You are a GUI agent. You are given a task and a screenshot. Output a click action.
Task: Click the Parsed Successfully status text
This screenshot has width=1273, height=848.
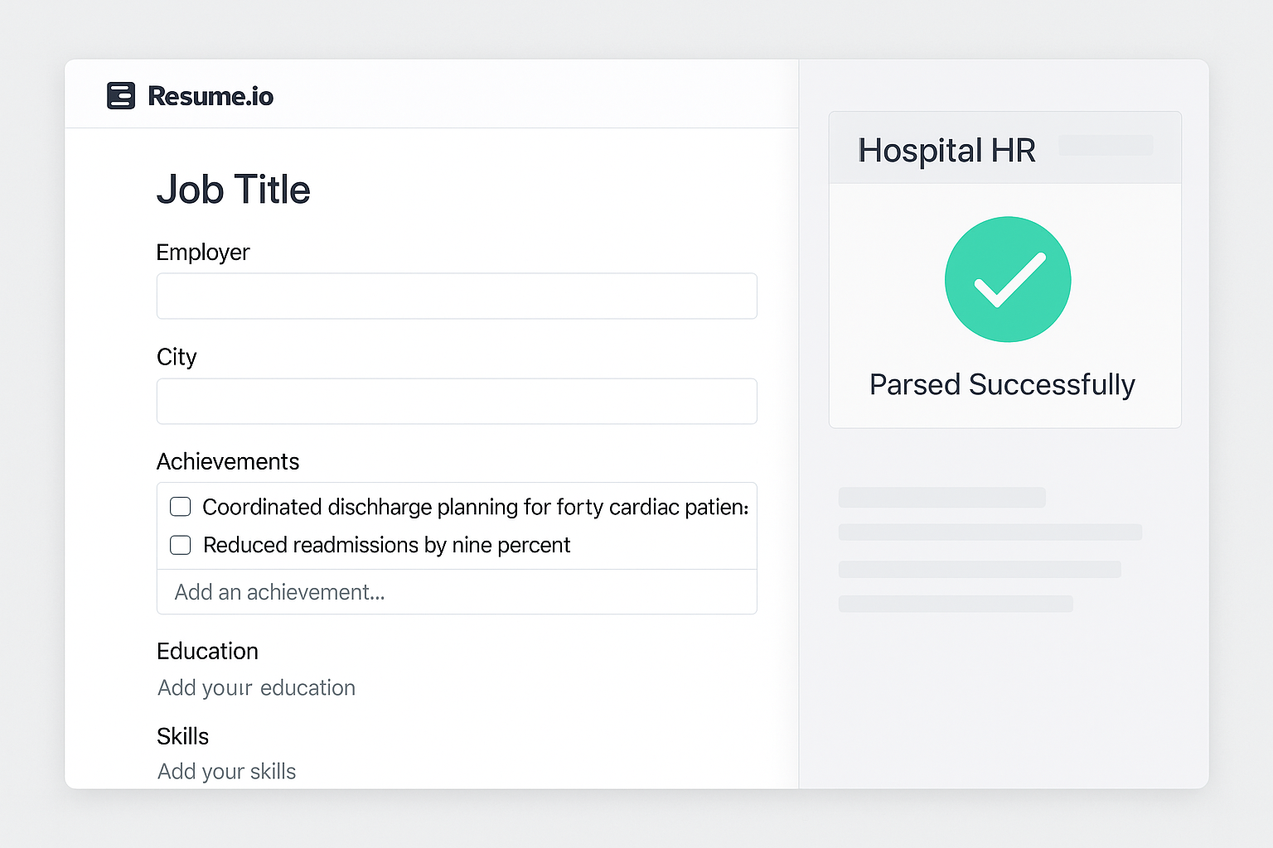(1002, 385)
